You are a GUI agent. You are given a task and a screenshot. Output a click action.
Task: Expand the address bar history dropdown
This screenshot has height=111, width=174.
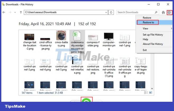click(x=106, y=12)
